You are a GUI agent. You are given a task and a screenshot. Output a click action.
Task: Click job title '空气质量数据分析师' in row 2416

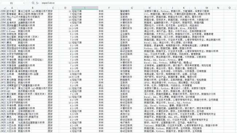pyautogui.click(x=29, y=85)
